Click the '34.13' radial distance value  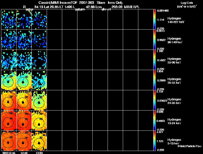click(x=39, y=7)
